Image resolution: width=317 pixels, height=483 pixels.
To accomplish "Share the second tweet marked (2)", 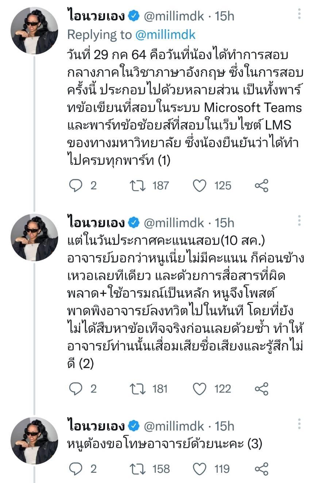I will pyautogui.click(x=262, y=389).
